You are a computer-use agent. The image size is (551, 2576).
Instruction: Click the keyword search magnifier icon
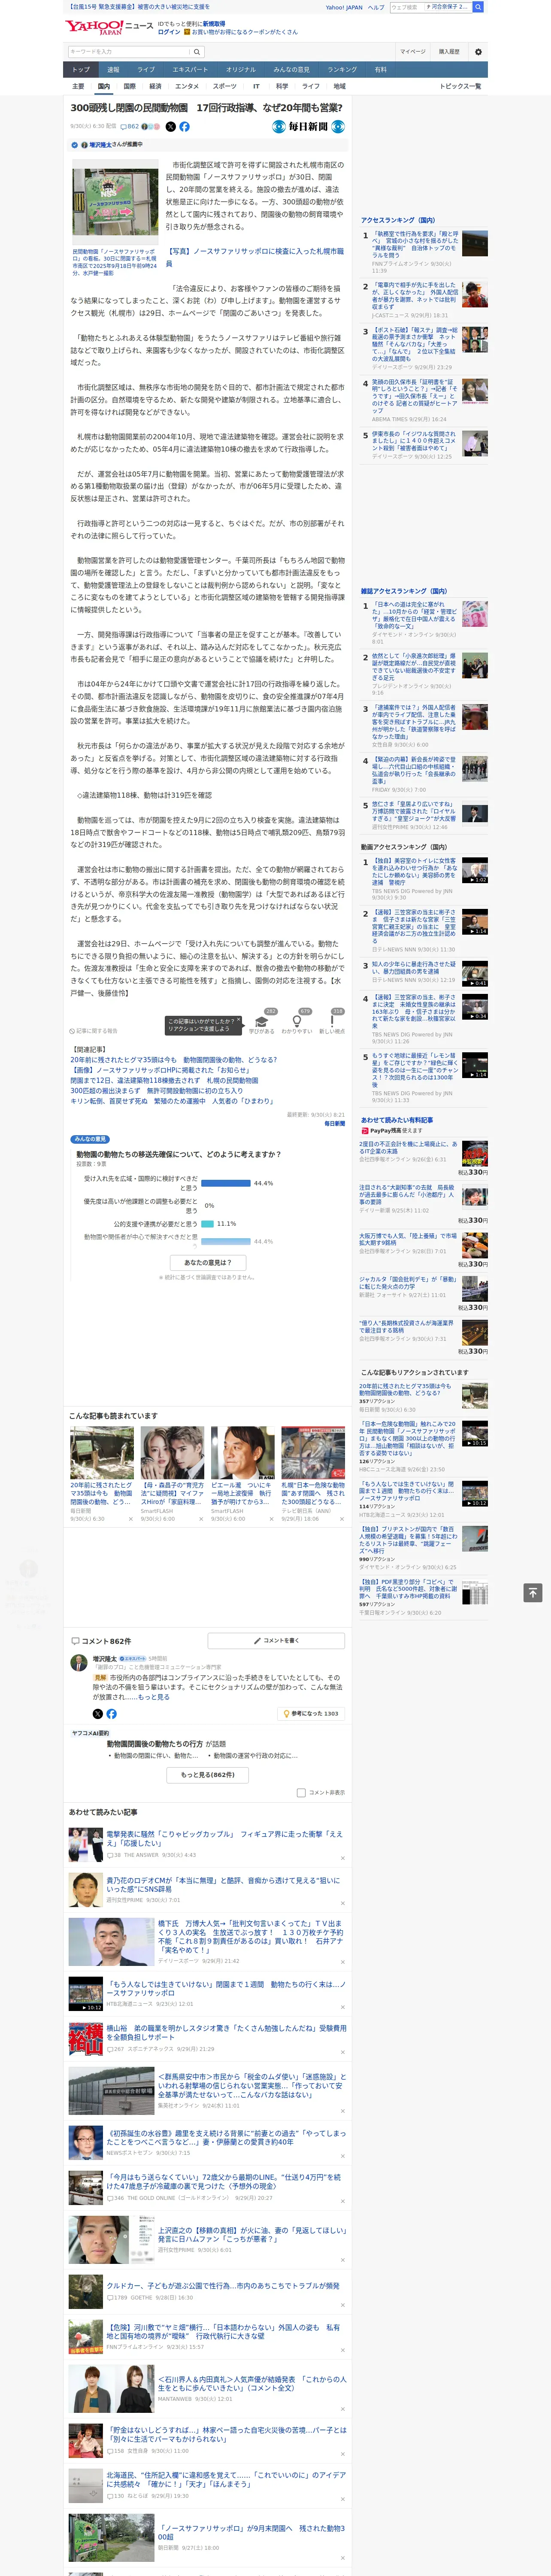tap(197, 52)
